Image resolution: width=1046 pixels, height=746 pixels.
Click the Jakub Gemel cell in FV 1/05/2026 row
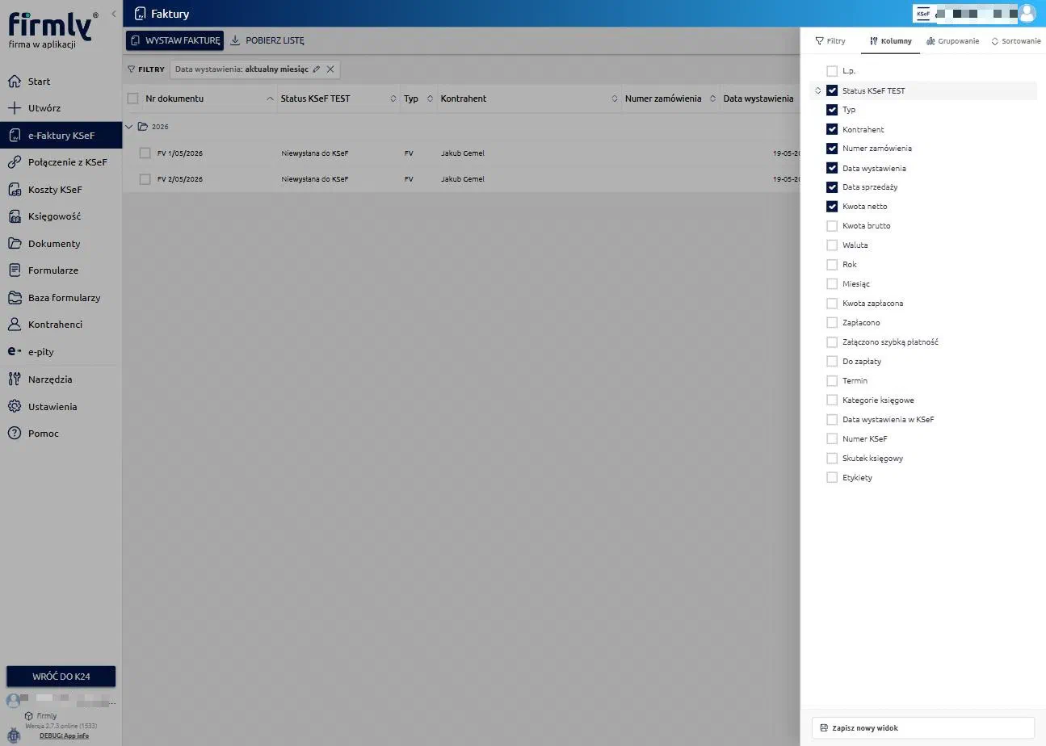point(463,153)
